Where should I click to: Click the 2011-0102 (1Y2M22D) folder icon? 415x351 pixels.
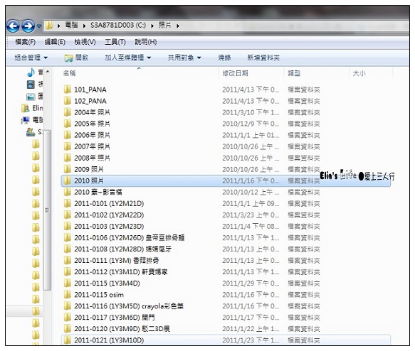[68, 215]
